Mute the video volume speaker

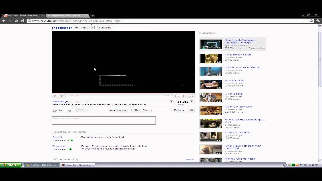click(x=62, y=96)
